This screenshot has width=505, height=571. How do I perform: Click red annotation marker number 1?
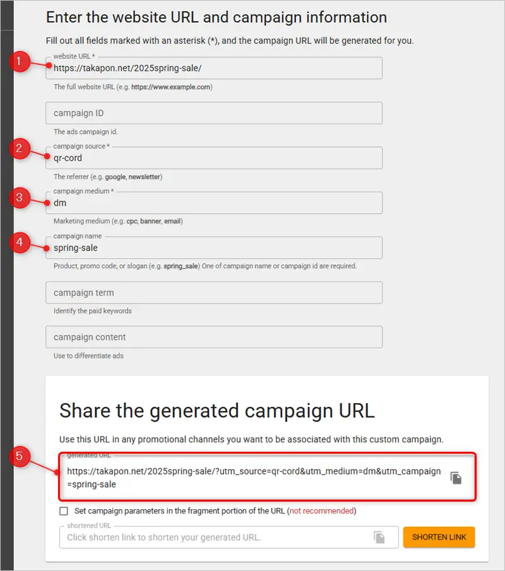pyautogui.click(x=22, y=62)
